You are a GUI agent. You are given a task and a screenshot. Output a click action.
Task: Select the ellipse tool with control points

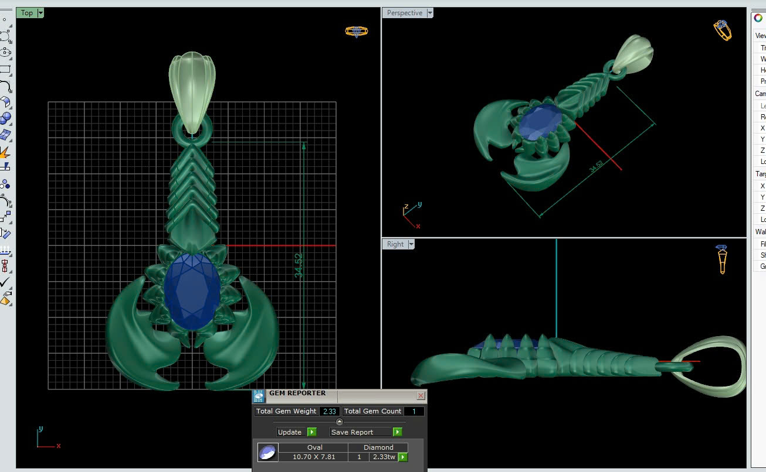[x=5, y=52]
